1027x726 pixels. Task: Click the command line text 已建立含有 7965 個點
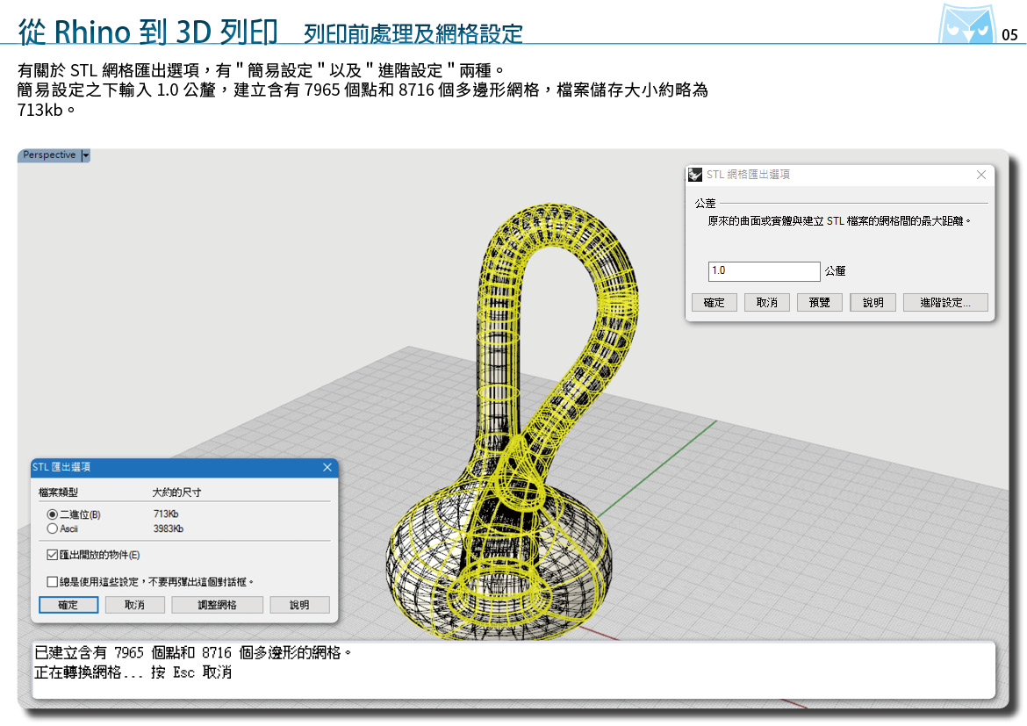(x=115, y=652)
